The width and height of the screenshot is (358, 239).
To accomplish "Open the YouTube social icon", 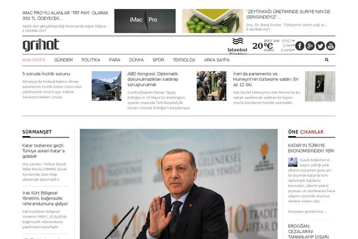I will click(x=331, y=46).
